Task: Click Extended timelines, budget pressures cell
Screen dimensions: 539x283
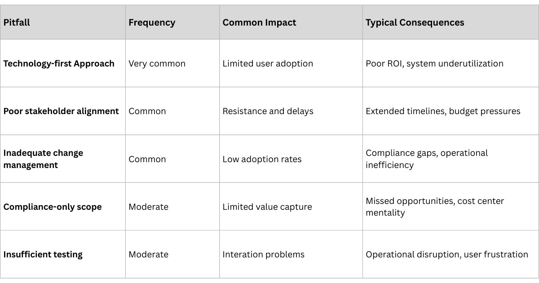Action: click(443, 111)
